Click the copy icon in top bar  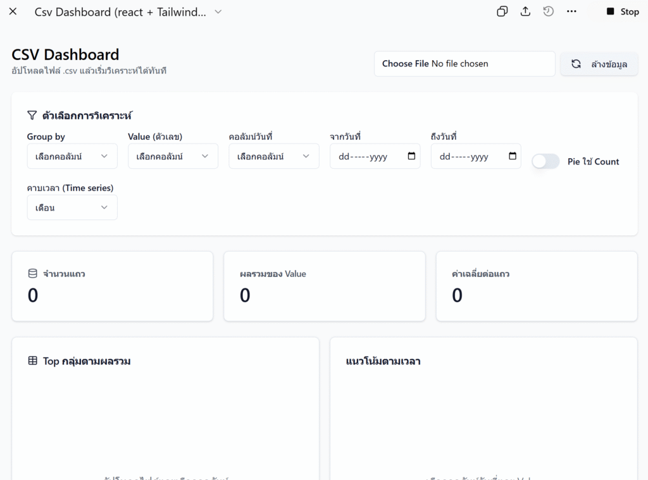click(502, 11)
